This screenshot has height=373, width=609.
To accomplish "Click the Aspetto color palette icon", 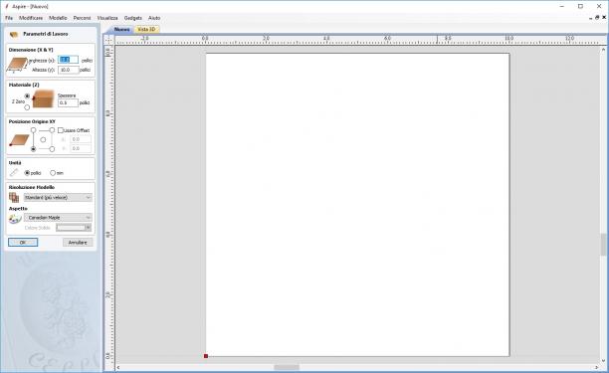I will (x=15, y=219).
